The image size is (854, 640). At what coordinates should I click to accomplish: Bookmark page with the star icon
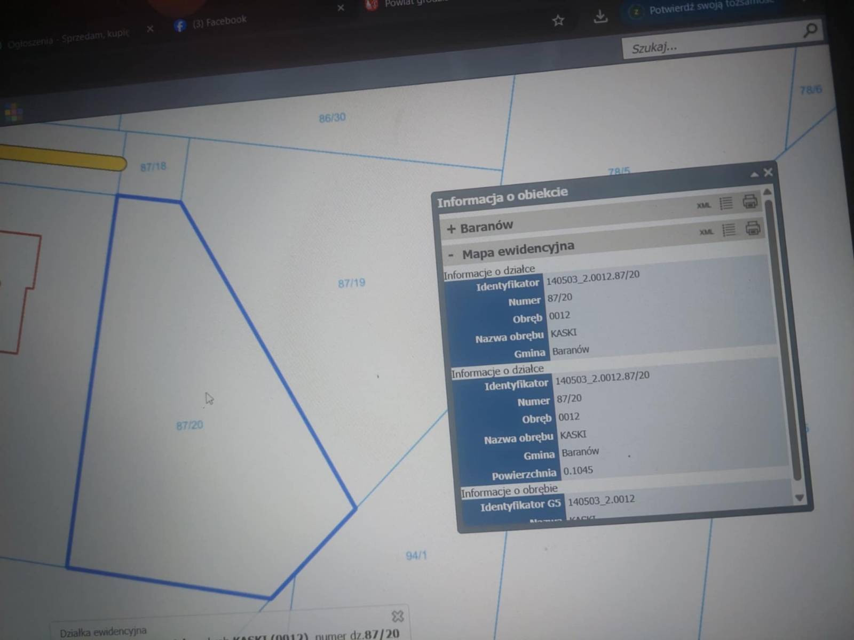pyautogui.click(x=558, y=21)
